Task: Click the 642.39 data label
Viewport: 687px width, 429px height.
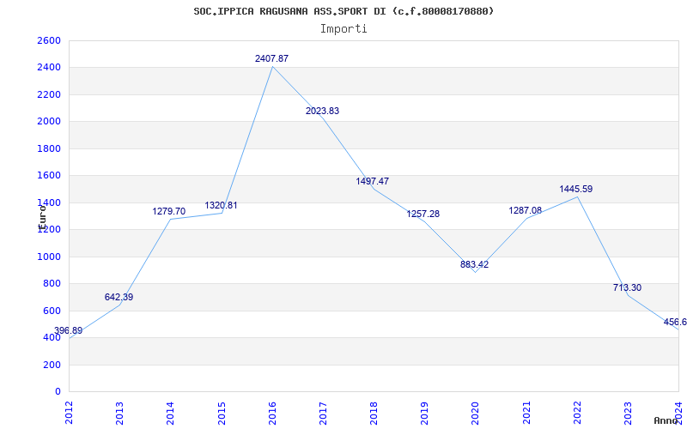Action: coord(119,297)
